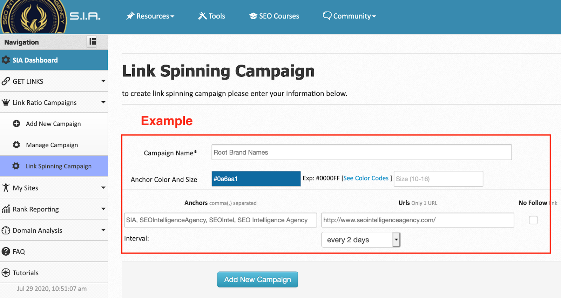Focus the Size (10-16) input field
Image resolution: width=561 pixels, height=298 pixels.
(438, 179)
